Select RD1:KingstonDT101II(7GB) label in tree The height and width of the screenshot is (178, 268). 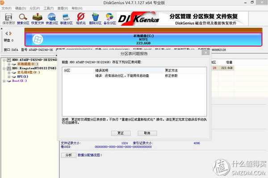(x=34, y=68)
